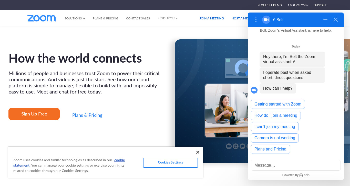Click the 'I operate best when asked' message
The image size is (350, 186).
(292, 75)
